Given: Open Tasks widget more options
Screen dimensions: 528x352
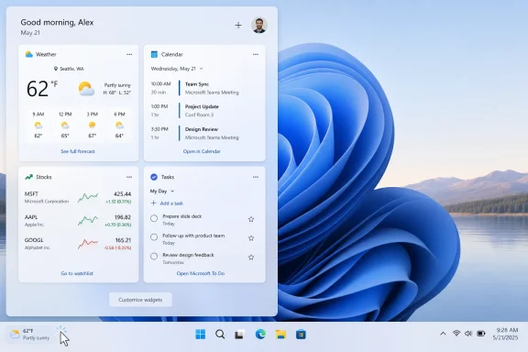Looking at the screenshot, I should [256, 177].
